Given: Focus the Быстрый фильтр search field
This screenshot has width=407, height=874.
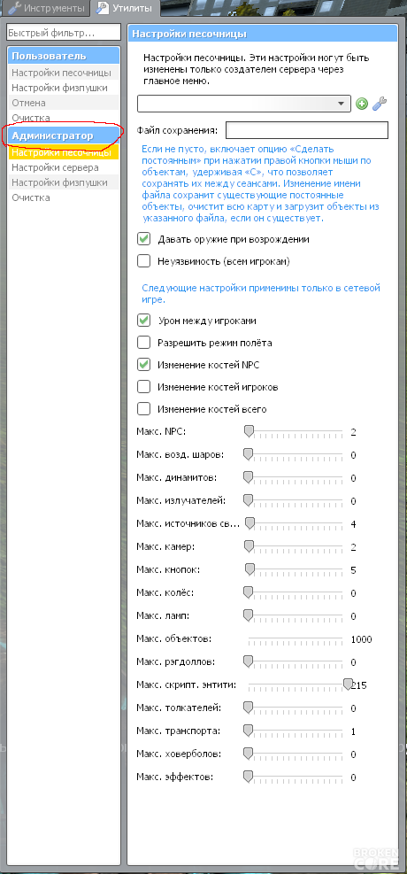Looking at the screenshot, I should click(x=64, y=34).
